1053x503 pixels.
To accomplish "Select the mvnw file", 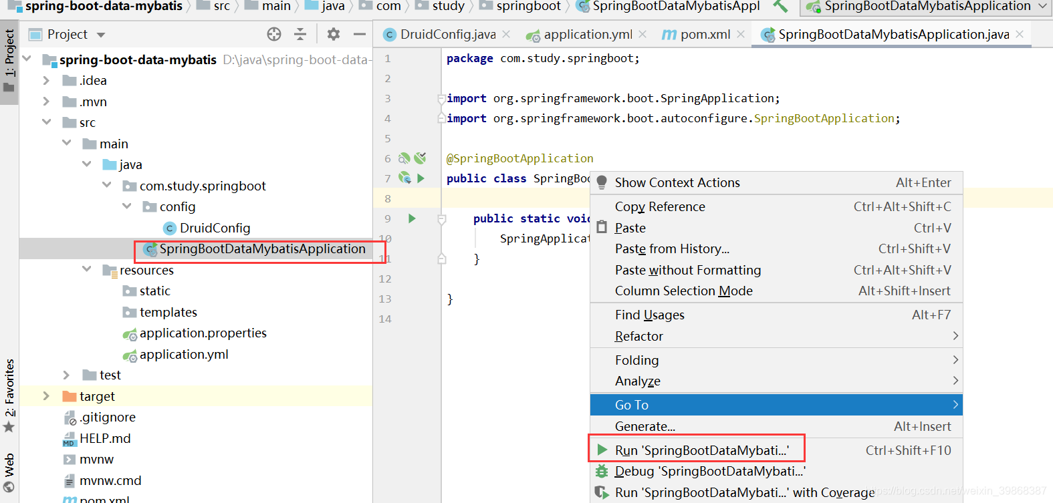I will pyautogui.click(x=89, y=459).
